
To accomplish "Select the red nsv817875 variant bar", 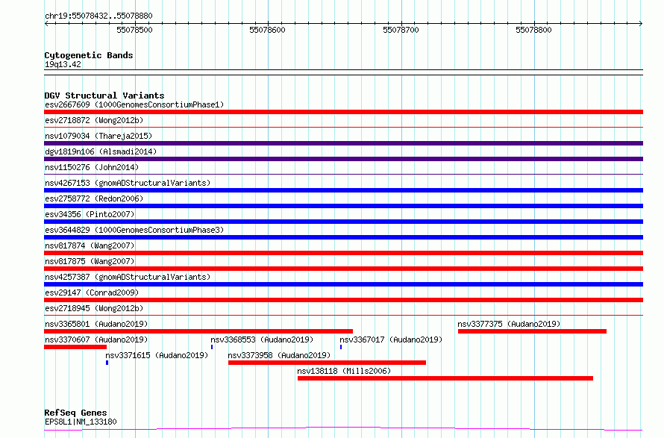I will point(343,269).
